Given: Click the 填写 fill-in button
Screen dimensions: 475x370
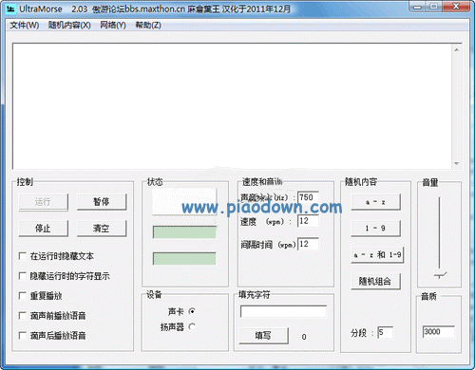Looking at the screenshot, I should pos(263,336).
